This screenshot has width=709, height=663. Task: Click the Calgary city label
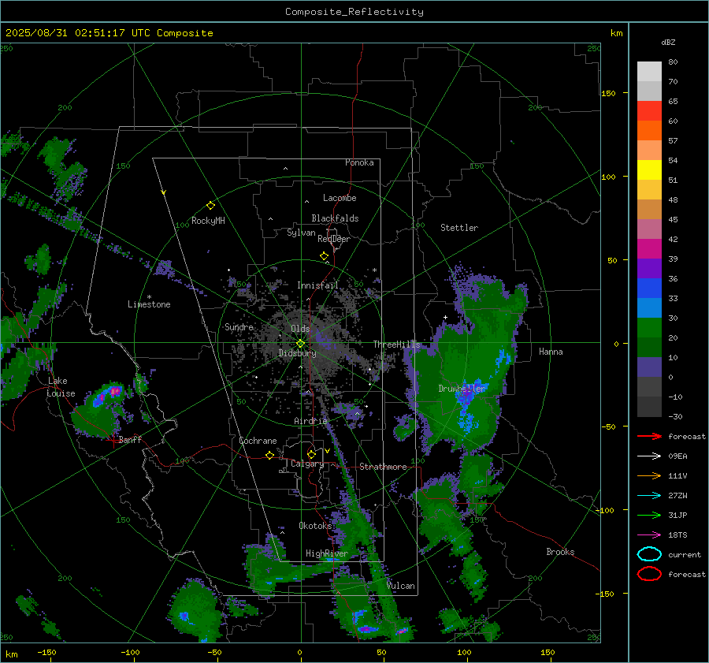click(307, 464)
